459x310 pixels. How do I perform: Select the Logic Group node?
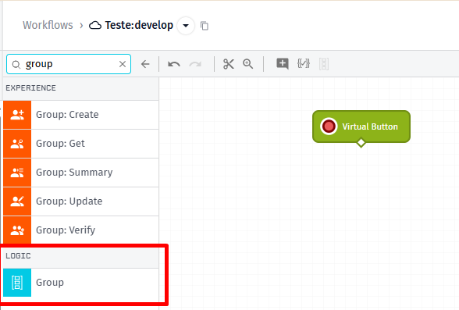81,283
